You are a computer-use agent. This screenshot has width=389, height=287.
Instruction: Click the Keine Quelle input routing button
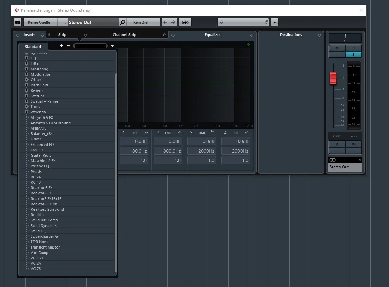(x=39, y=22)
